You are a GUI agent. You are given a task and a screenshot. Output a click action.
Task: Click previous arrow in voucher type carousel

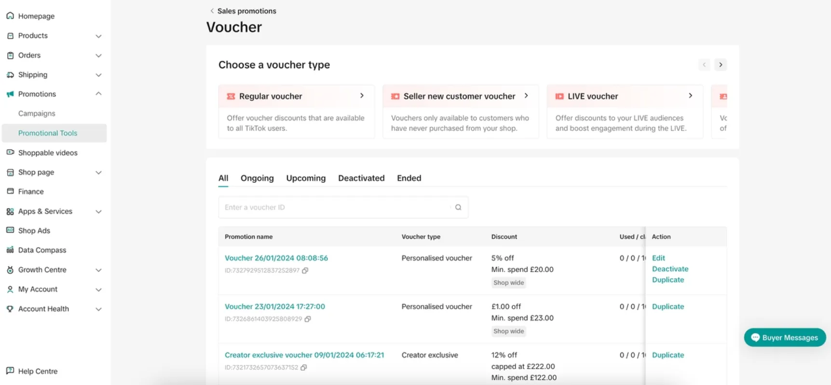point(704,65)
